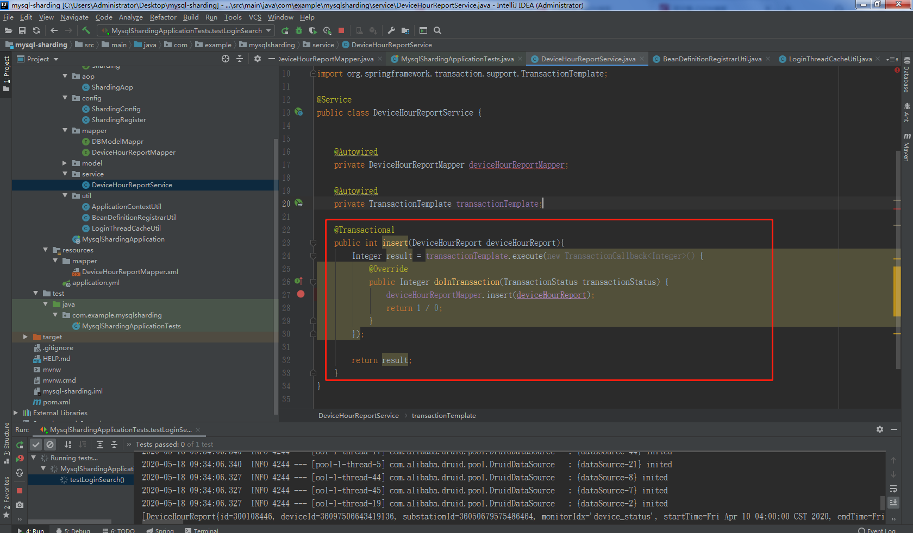The height and width of the screenshot is (533, 913).
Task: Open the Project panel gear options
Action: pyautogui.click(x=258, y=59)
